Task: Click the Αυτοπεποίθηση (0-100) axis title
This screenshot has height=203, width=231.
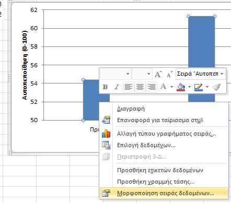Action: [25, 65]
